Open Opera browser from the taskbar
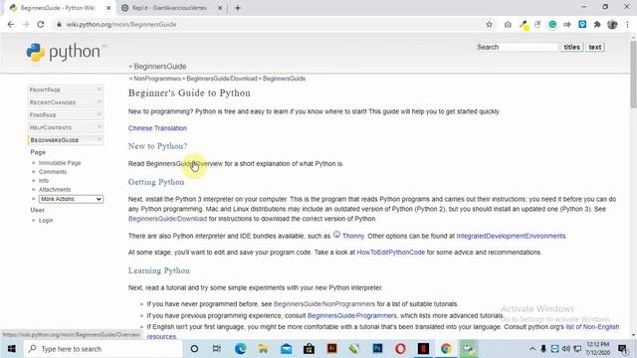Image resolution: width=637 pixels, height=358 pixels. (x=400, y=349)
